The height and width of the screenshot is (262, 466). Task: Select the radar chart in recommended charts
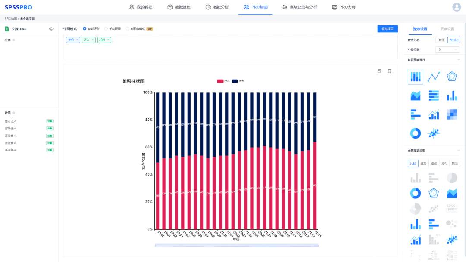click(451, 77)
